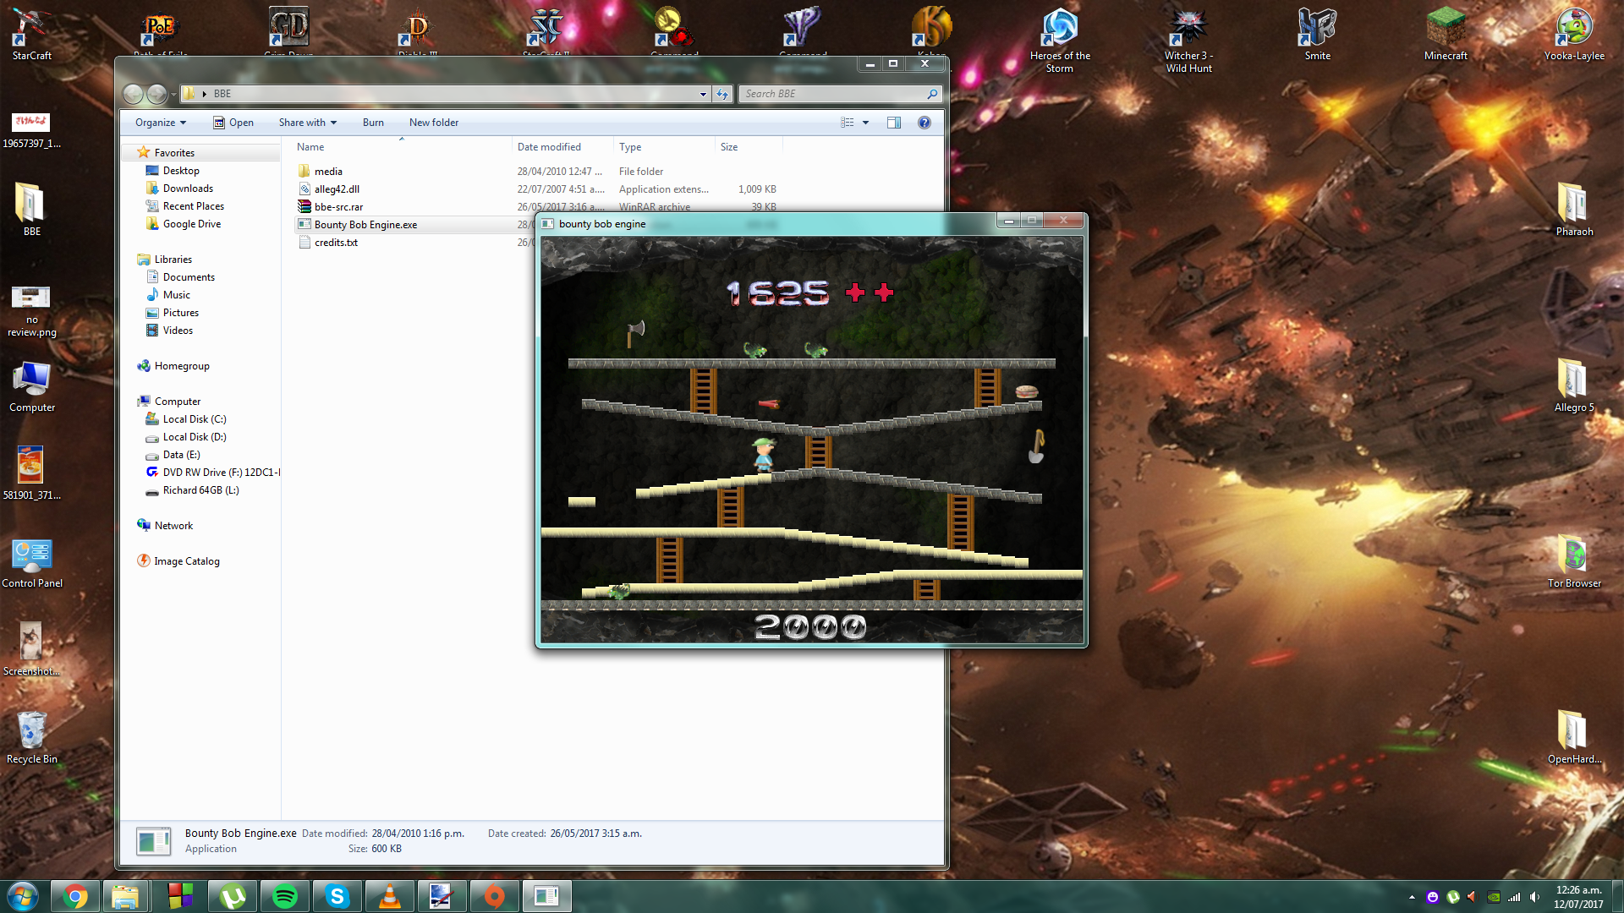Open Skype from the taskbar

337,896
